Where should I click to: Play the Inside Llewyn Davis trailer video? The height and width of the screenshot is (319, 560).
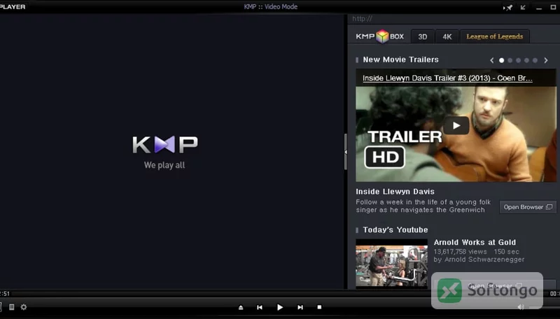[456, 126]
